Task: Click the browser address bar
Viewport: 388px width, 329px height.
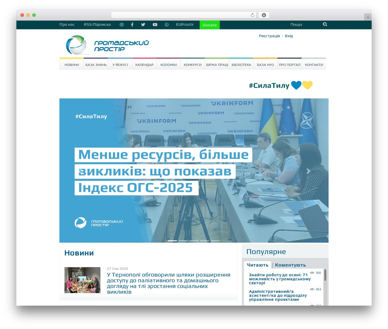Action: 183,15
